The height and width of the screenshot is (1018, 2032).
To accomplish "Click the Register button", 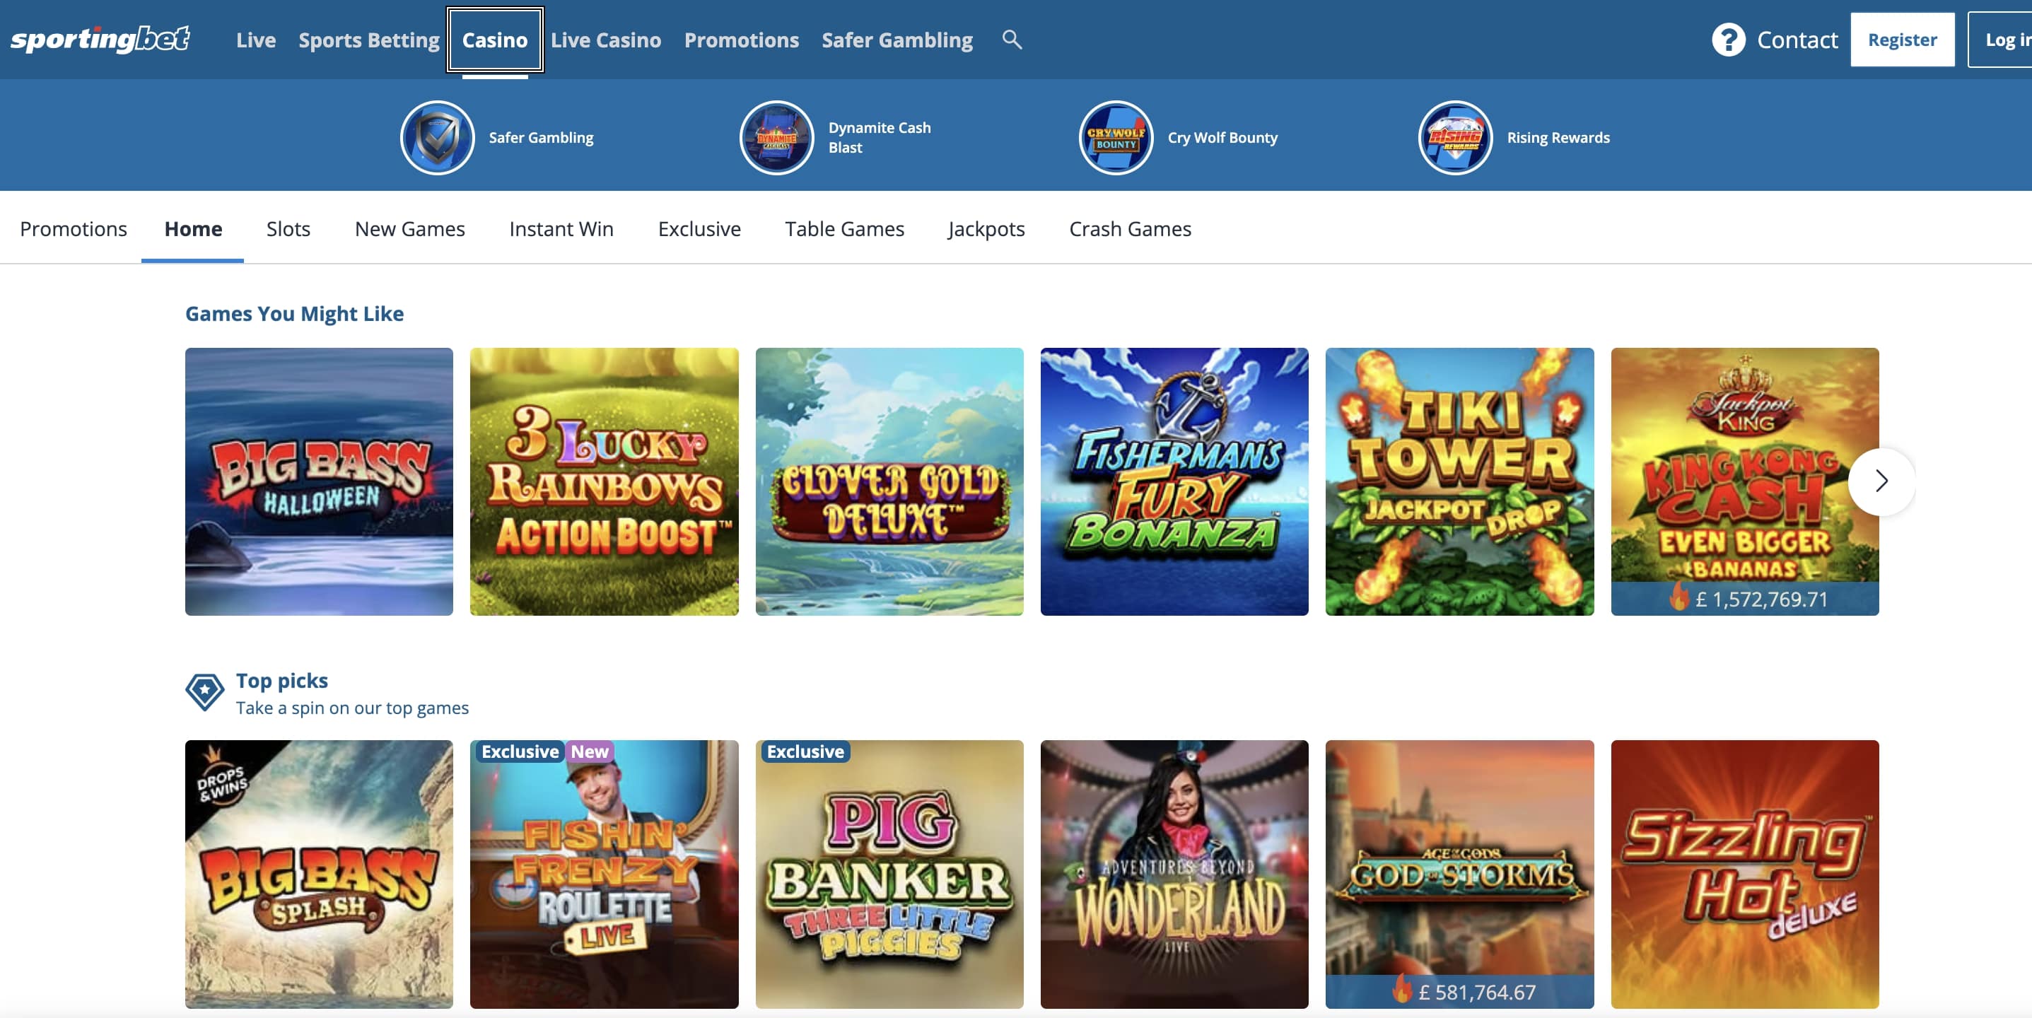I will pos(1902,40).
